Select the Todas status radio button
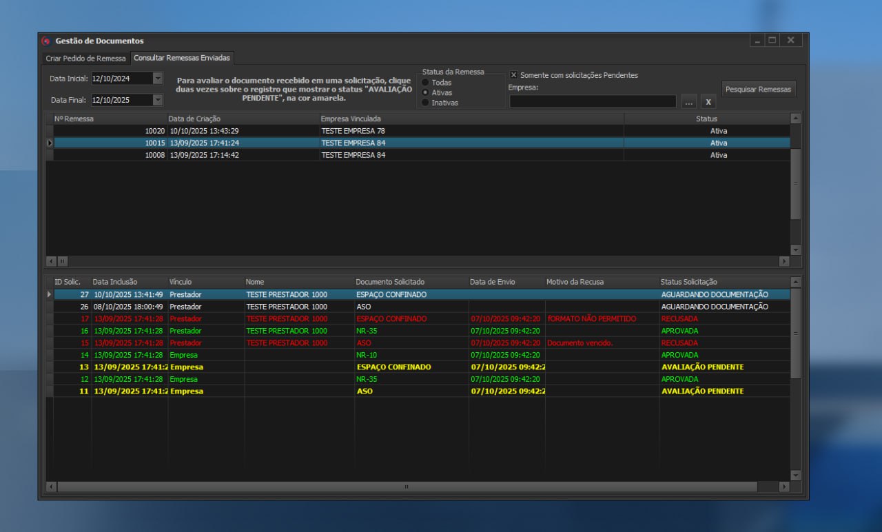Image resolution: width=882 pixels, height=532 pixels. (426, 83)
